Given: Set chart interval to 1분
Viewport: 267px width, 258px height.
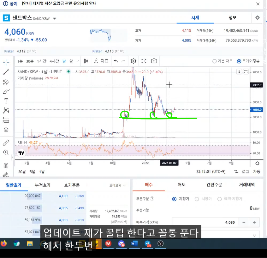Looking at the screenshot, I should point(20,61).
